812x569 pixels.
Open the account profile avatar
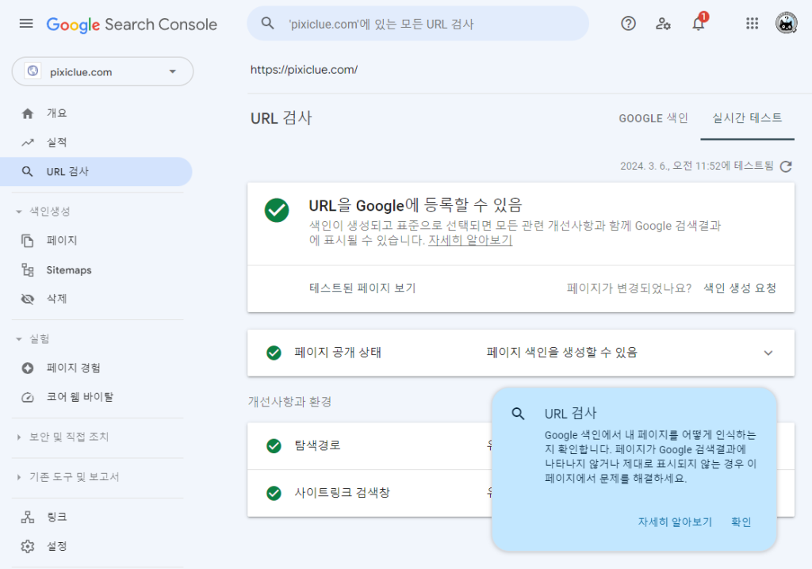tap(786, 23)
